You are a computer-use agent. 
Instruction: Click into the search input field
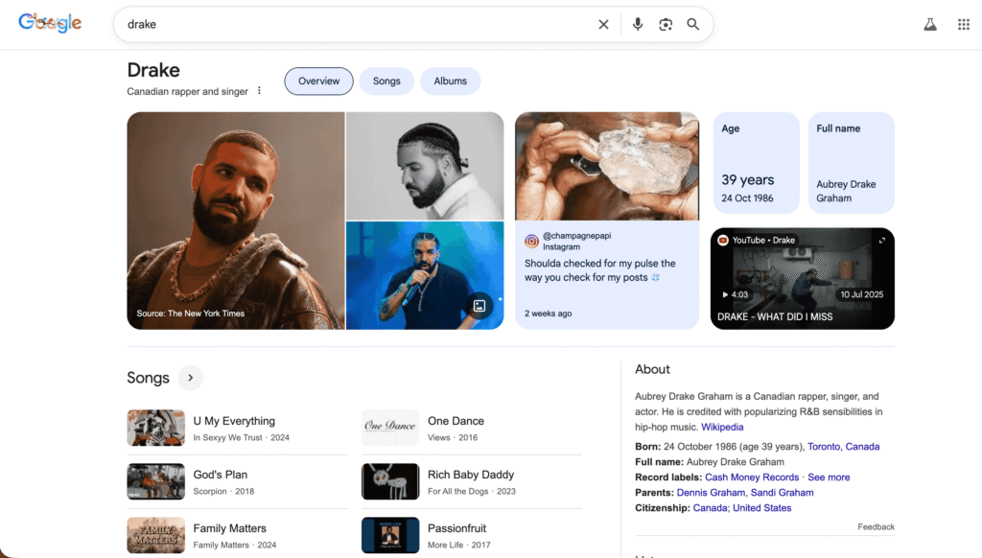pyautogui.click(x=355, y=25)
